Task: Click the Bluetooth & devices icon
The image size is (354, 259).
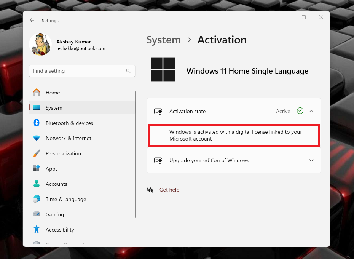Action: [x=37, y=123]
